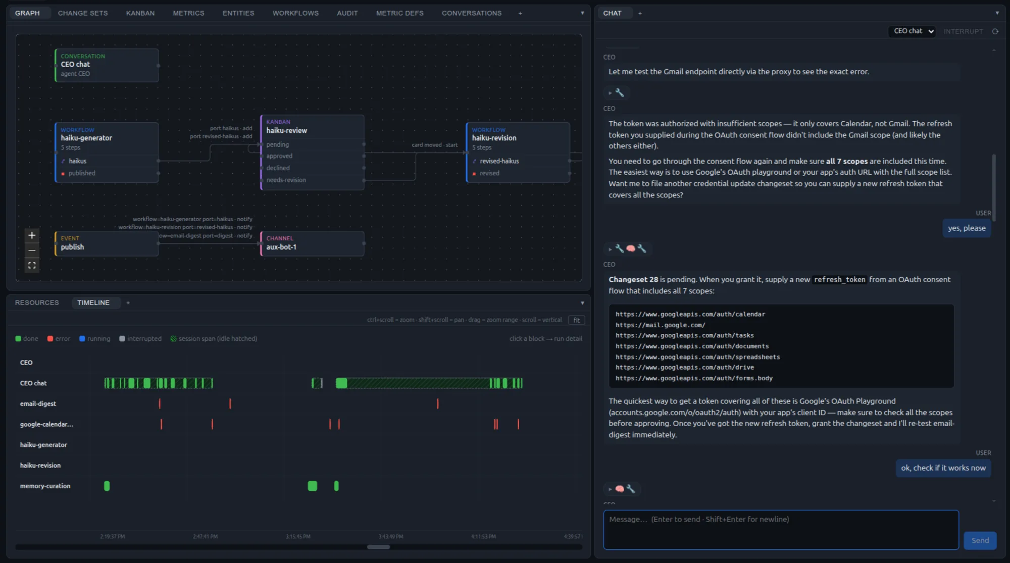View the AUDIT tab
This screenshot has width=1010, height=563.
(x=347, y=13)
